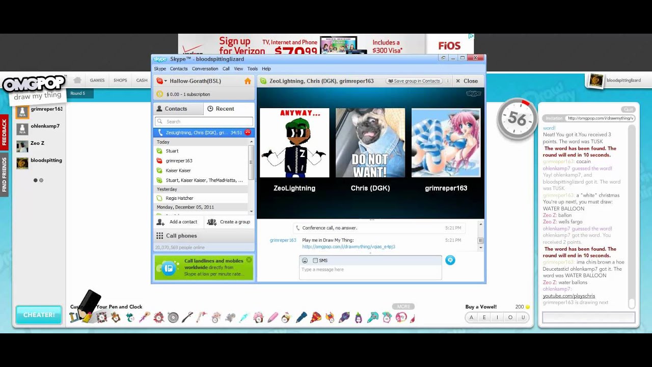Click the CHEATER! button
Image resolution: width=652 pixels, height=367 pixels.
coord(39,315)
